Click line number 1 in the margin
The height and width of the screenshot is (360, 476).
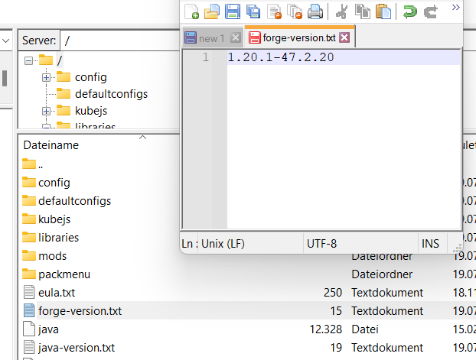pos(206,57)
